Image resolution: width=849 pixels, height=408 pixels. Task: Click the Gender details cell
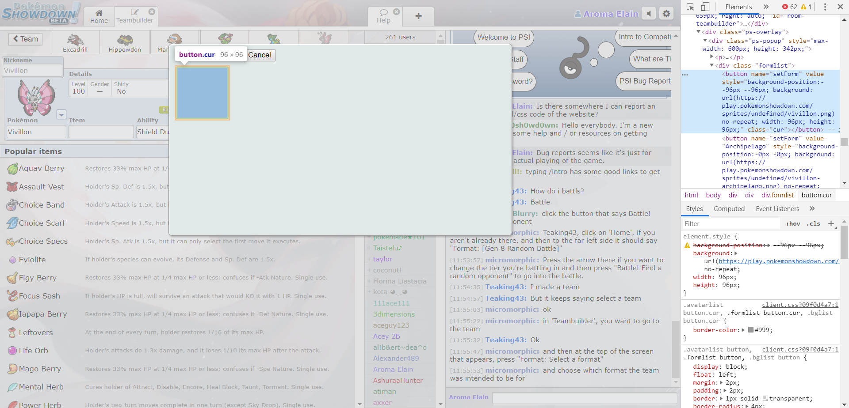pyautogui.click(x=99, y=88)
